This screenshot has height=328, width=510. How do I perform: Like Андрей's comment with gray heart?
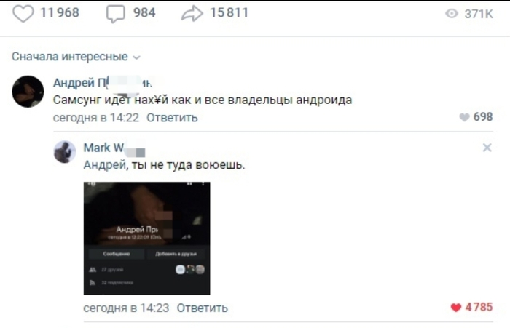click(464, 117)
